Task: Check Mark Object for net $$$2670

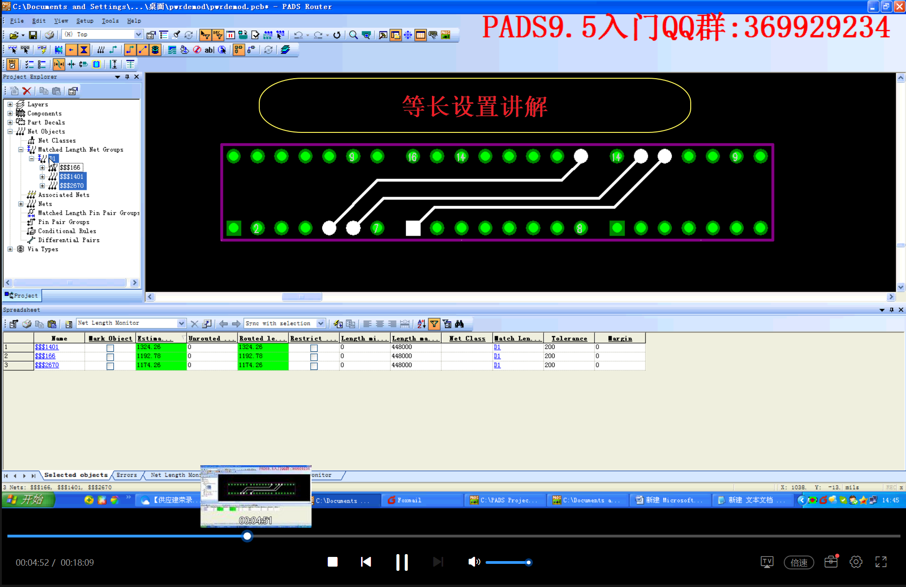Action: (110, 366)
